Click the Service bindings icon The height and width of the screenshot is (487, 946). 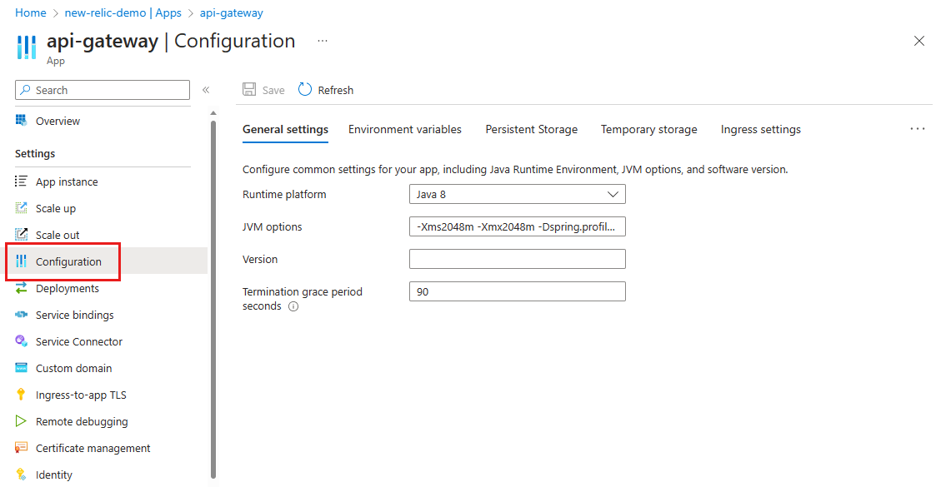22,315
